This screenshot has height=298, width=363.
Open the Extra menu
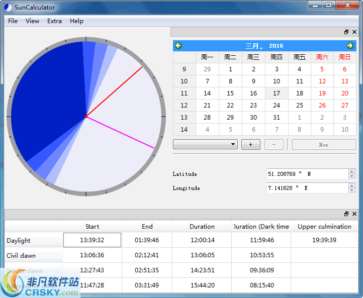pos(54,21)
